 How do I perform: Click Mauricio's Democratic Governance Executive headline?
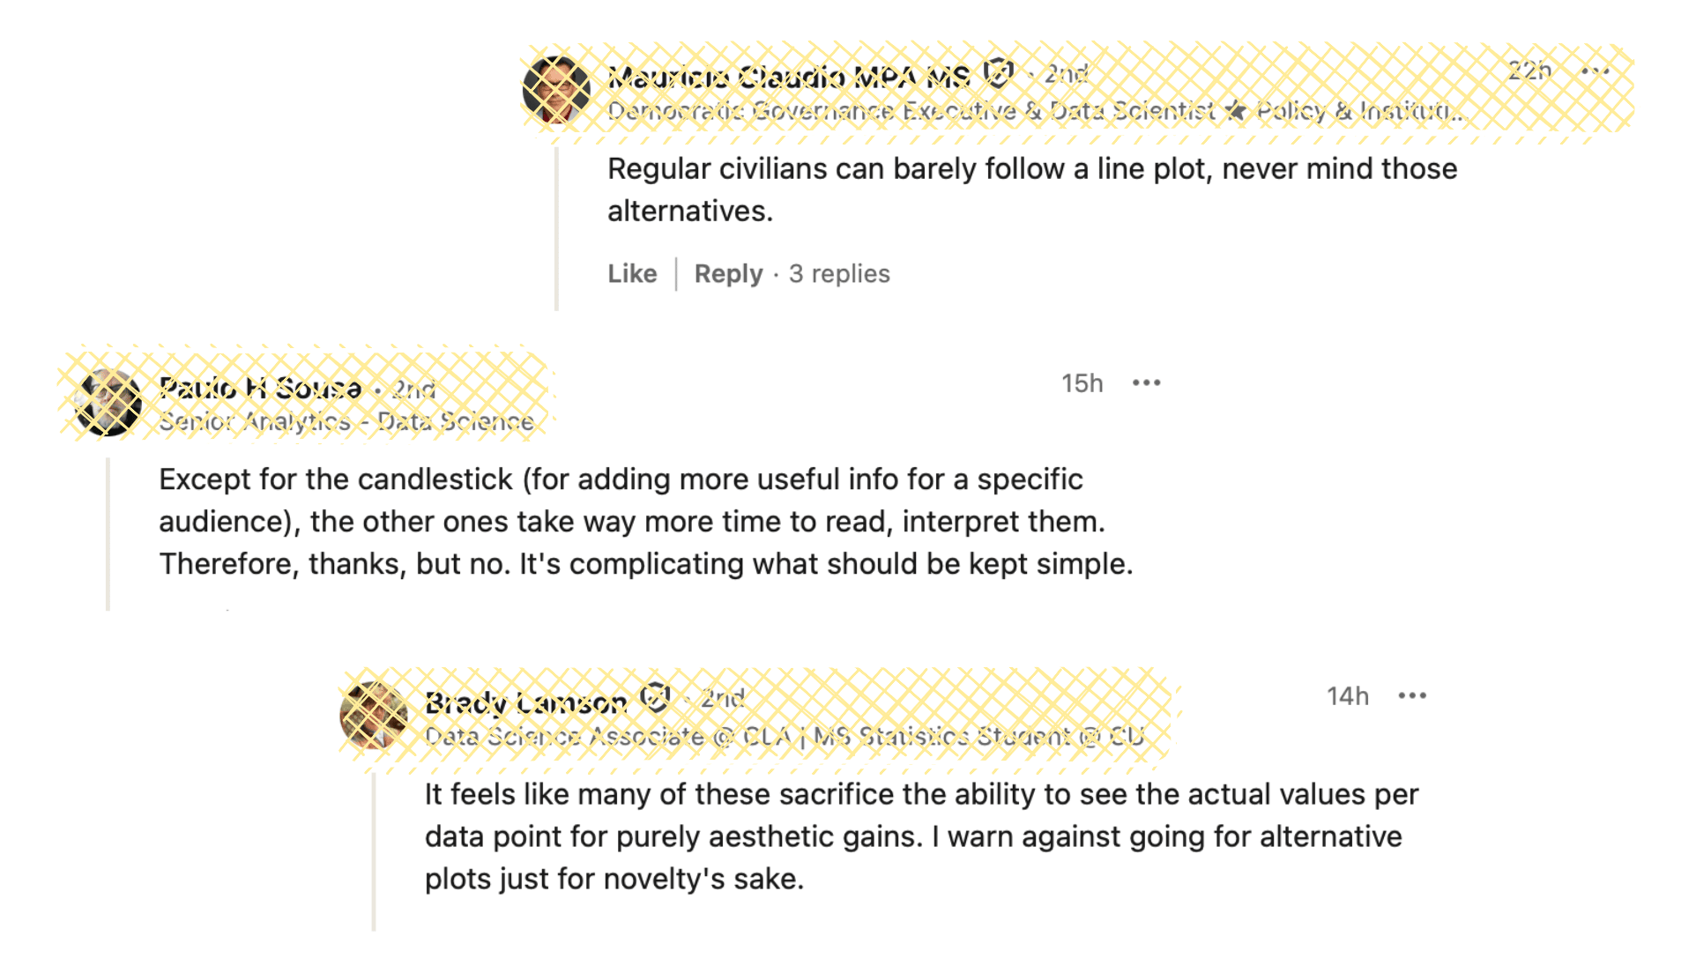point(1035,112)
